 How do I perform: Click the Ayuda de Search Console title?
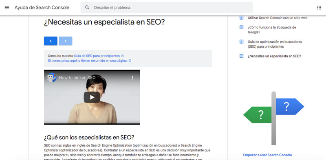(42, 8)
